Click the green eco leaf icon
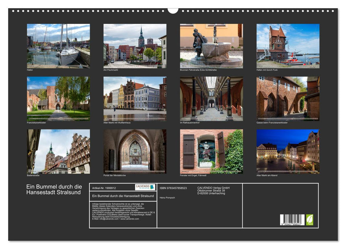 click(x=310, y=221)
